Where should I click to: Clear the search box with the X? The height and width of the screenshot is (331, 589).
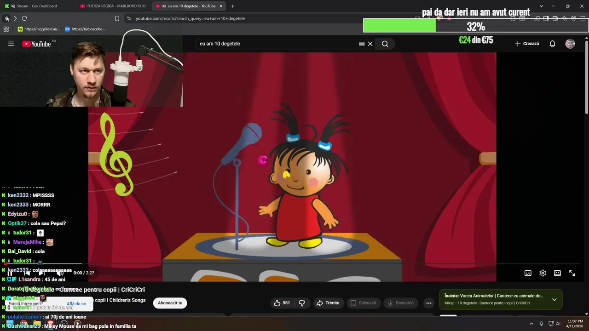(x=370, y=44)
